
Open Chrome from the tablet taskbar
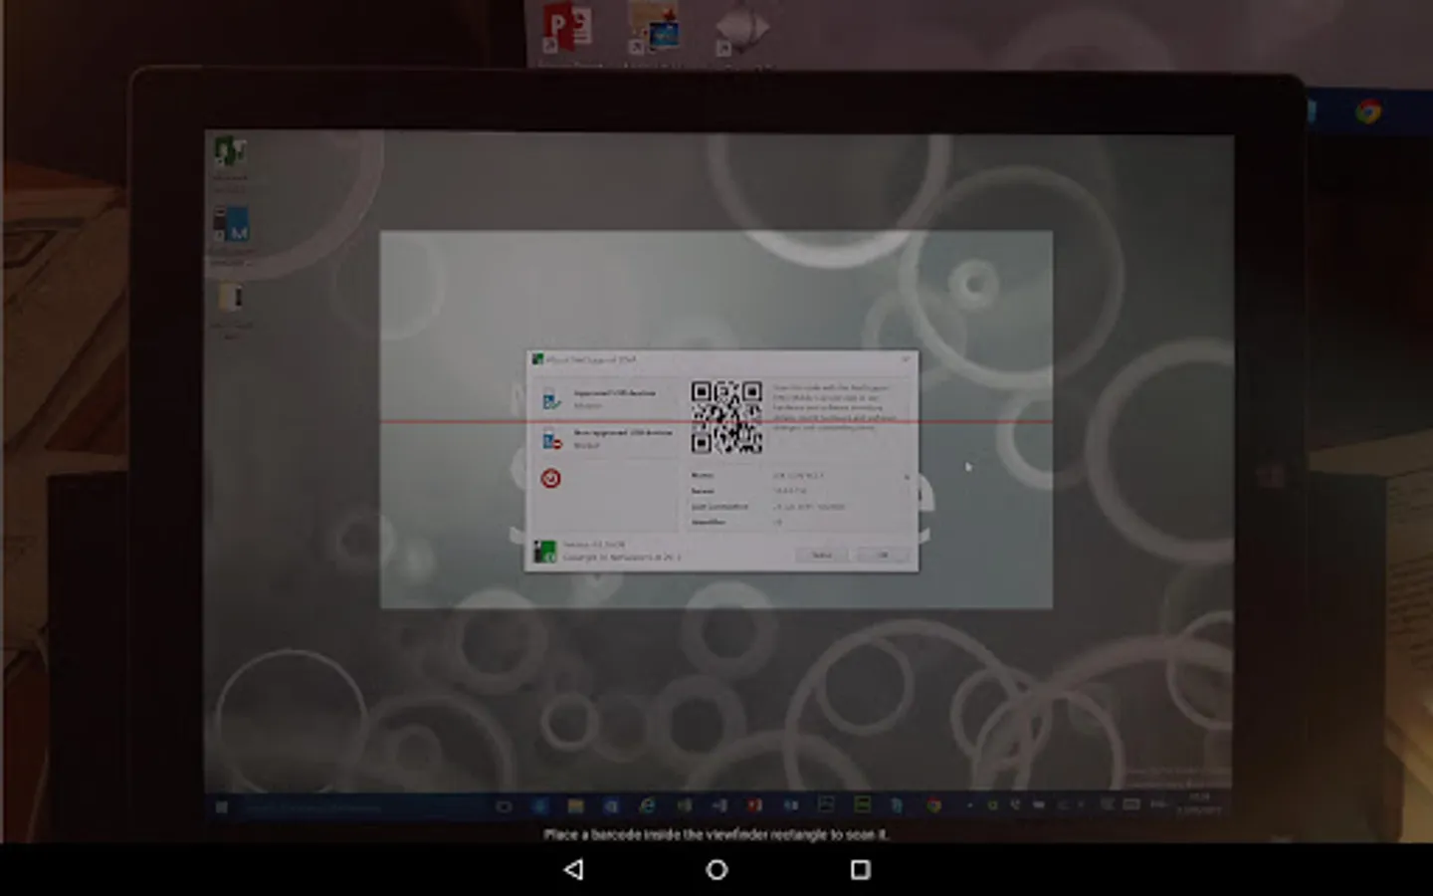[x=933, y=804]
